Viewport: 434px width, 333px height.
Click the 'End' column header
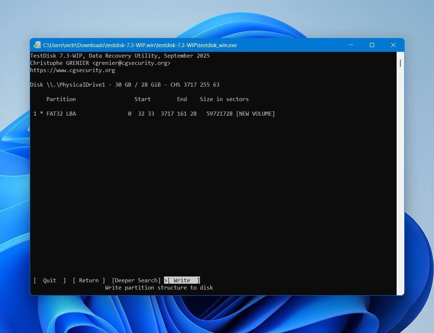pos(182,99)
